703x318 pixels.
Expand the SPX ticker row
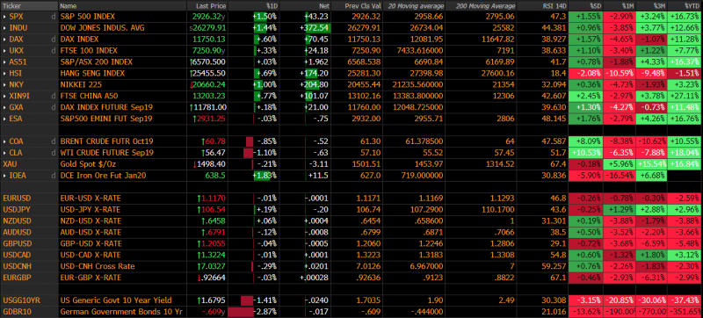5,17
